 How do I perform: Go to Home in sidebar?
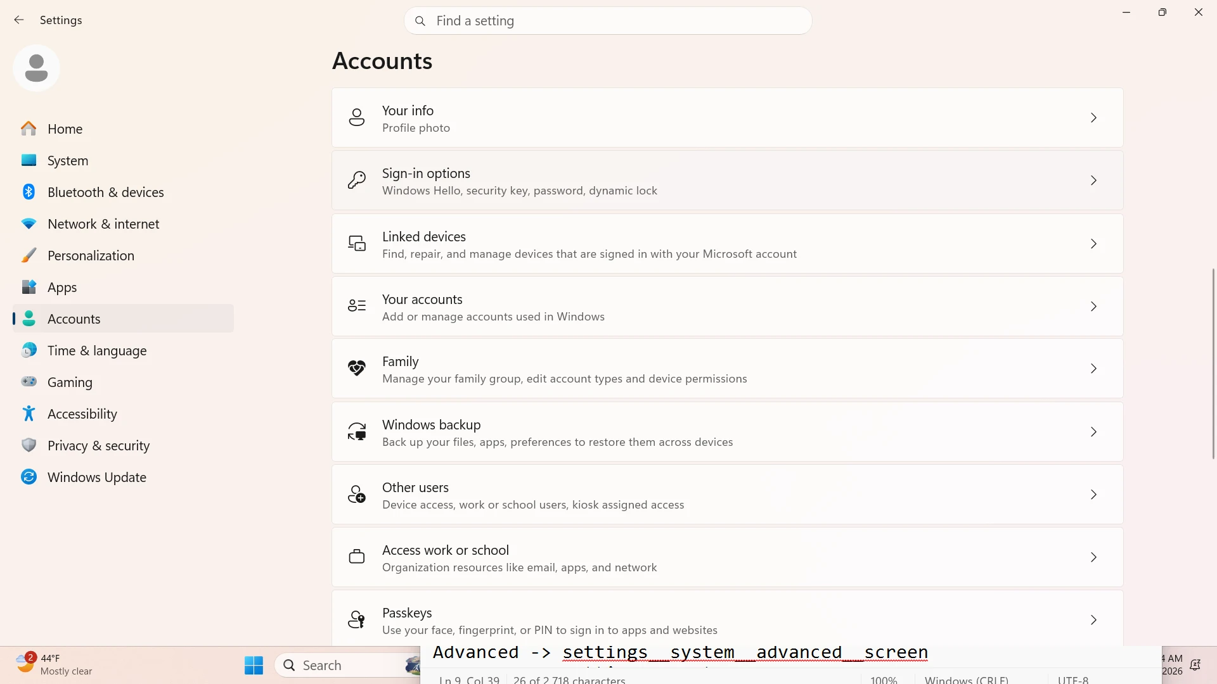click(123, 129)
